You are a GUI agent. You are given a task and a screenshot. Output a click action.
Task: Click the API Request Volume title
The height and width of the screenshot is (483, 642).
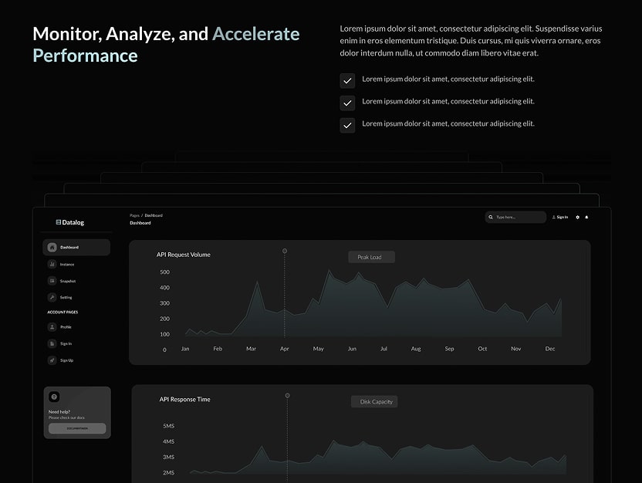[x=184, y=255]
